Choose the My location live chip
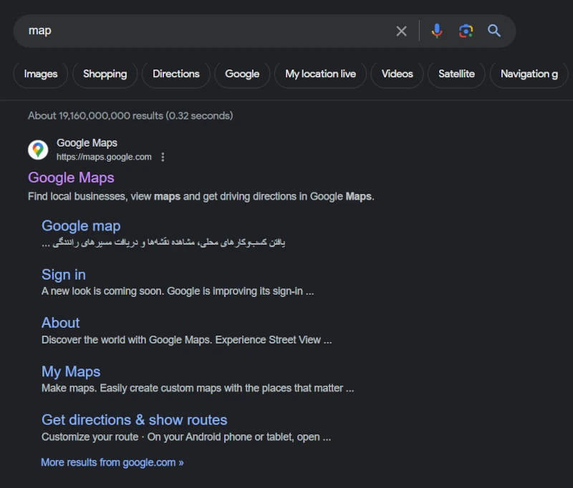The width and height of the screenshot is (573, 488). tap(320, 74)
